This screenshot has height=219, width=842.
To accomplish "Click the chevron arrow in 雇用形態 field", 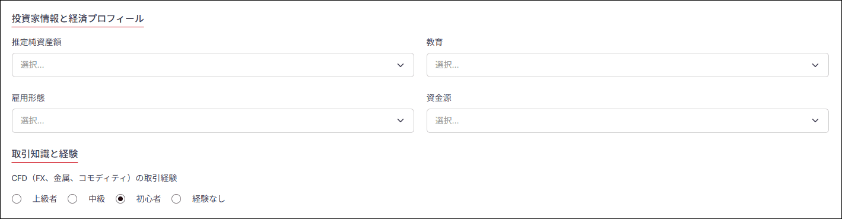I will click(x=401, y=120).
